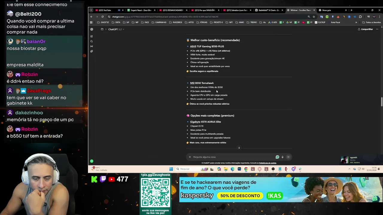Open the DIETA bookmark folder

(116, 22)
